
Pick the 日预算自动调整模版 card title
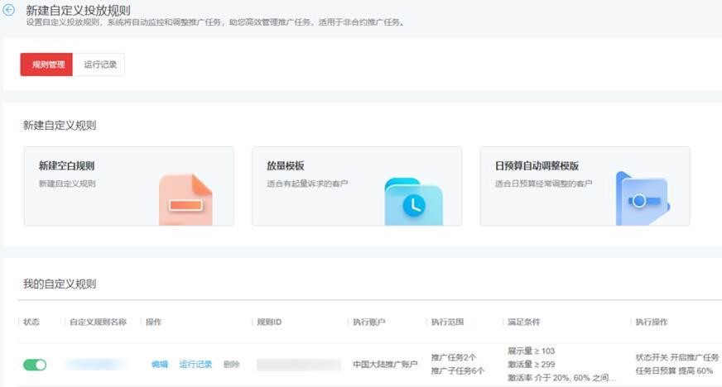[x=537, y=166]
